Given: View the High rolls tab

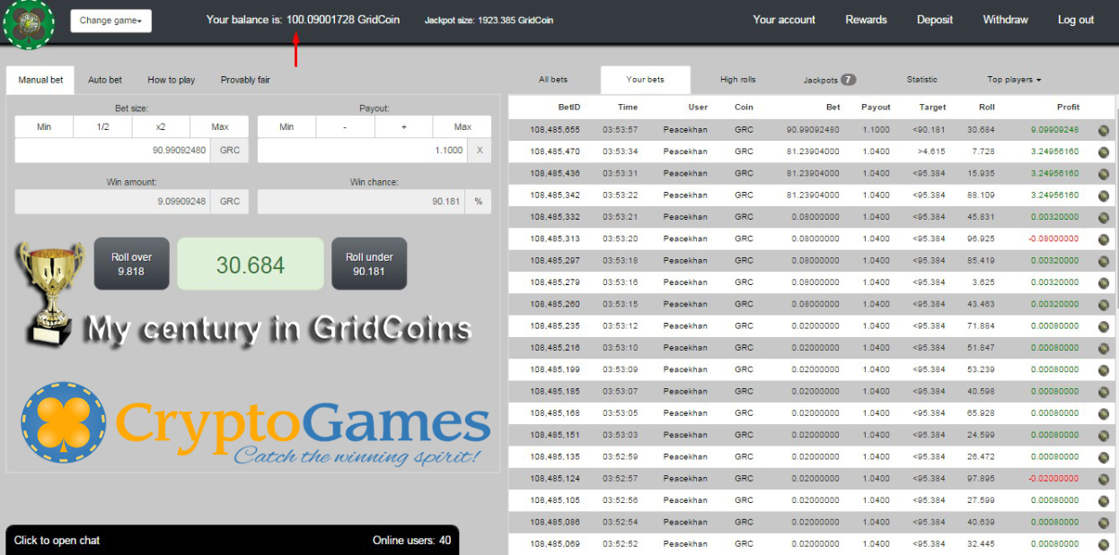Looking at the screenshot, I should click(x=738, y=80).
